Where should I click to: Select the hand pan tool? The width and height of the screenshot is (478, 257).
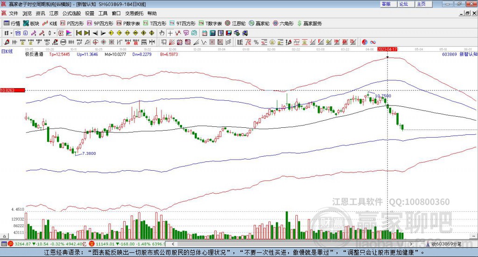click(x=162, y=33)
